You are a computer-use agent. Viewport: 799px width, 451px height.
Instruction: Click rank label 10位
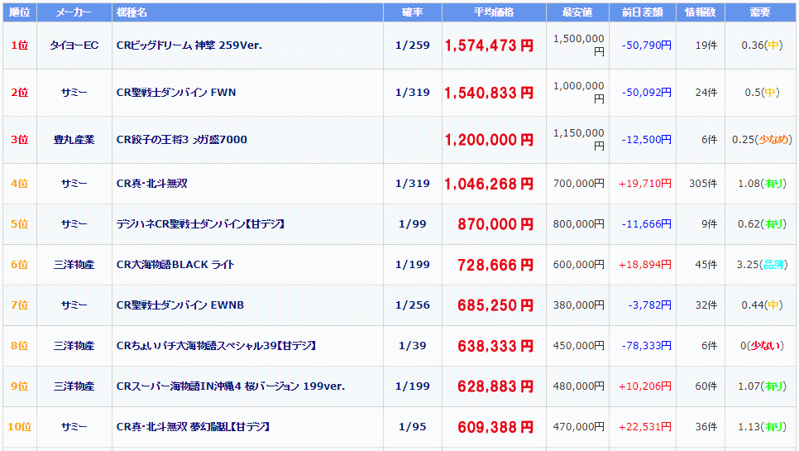click(x=20, y=427)
